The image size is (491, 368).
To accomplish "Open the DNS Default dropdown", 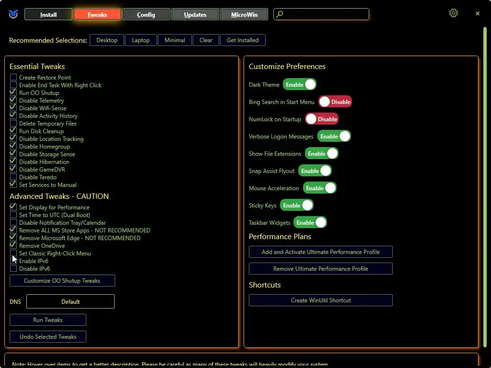I will tap(70, 302).
